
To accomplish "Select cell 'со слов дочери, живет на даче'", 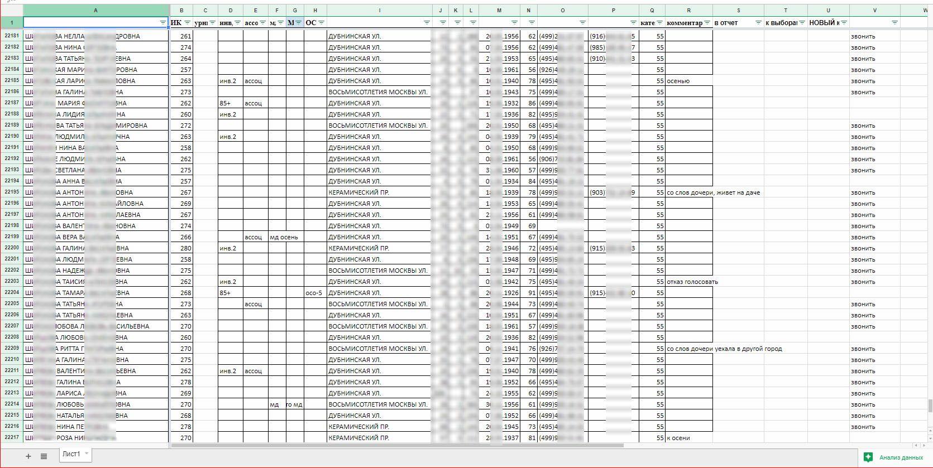I will [x=689, y=192].
